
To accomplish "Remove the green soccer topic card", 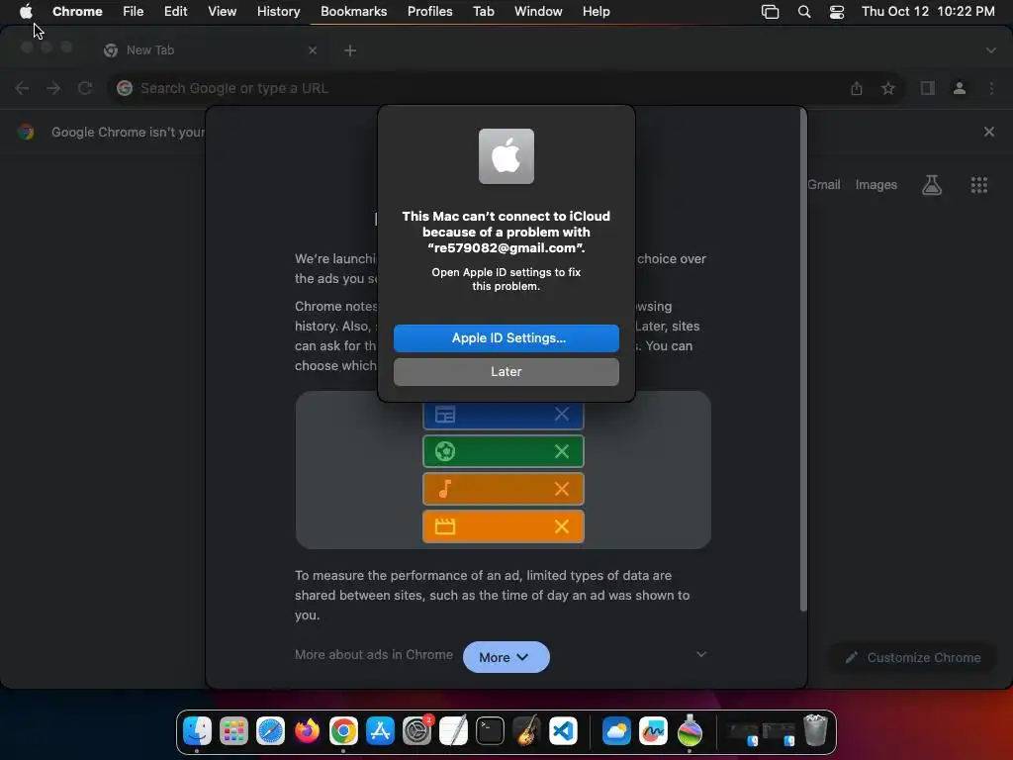I will tap(562, 451).
